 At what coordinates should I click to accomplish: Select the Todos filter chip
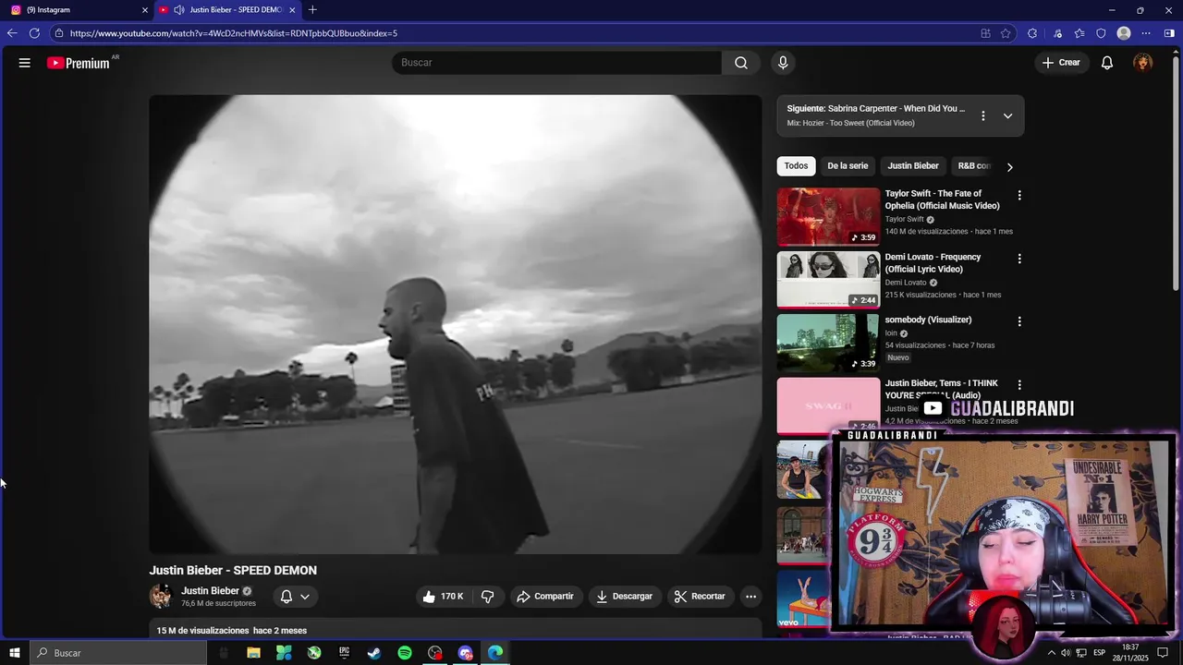[x=796, y=166]
